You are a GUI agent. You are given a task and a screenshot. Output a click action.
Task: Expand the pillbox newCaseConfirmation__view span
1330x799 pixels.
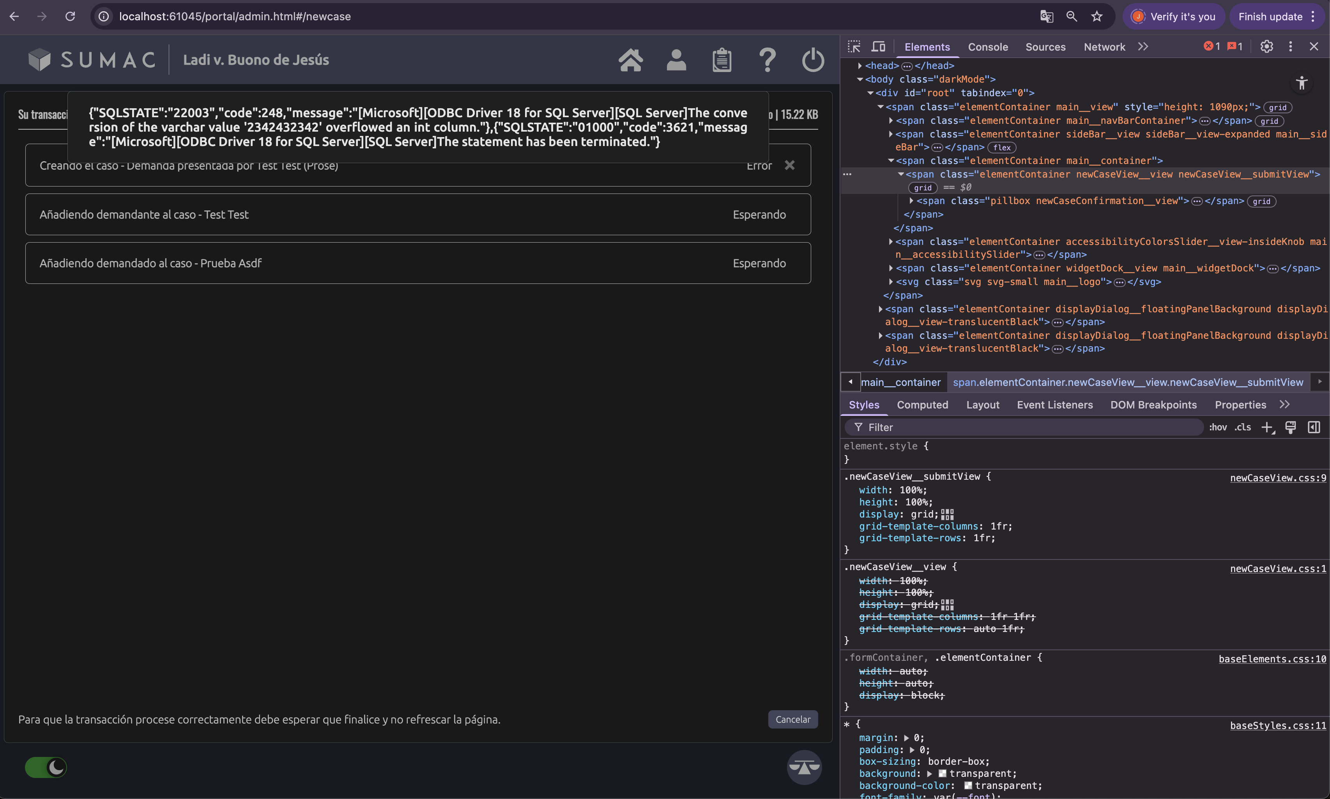tap(911, 201)
